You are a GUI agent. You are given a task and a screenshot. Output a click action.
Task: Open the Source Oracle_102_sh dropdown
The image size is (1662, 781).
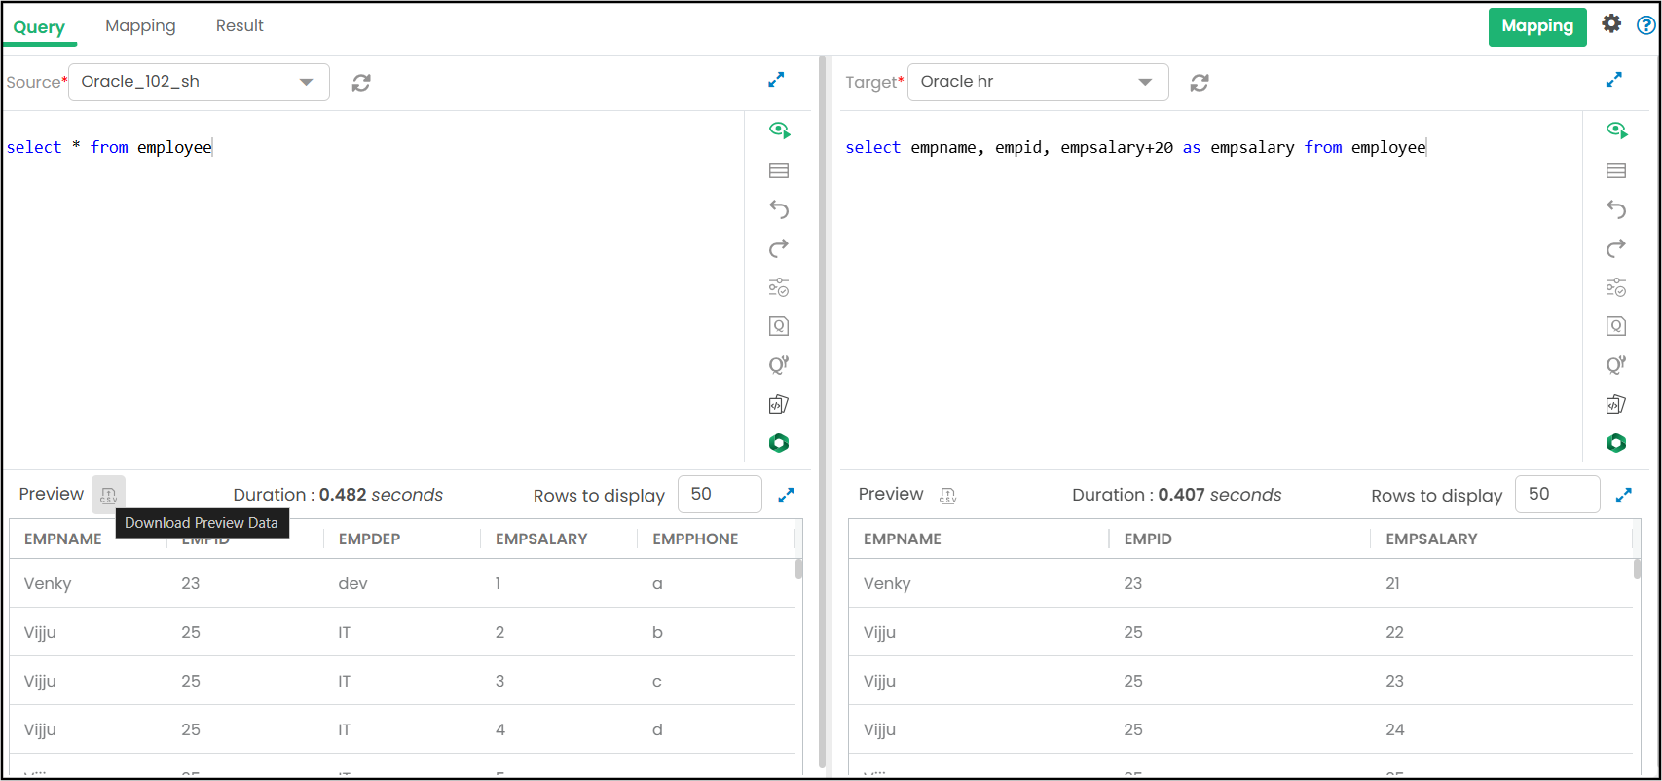tap(199, 82)
